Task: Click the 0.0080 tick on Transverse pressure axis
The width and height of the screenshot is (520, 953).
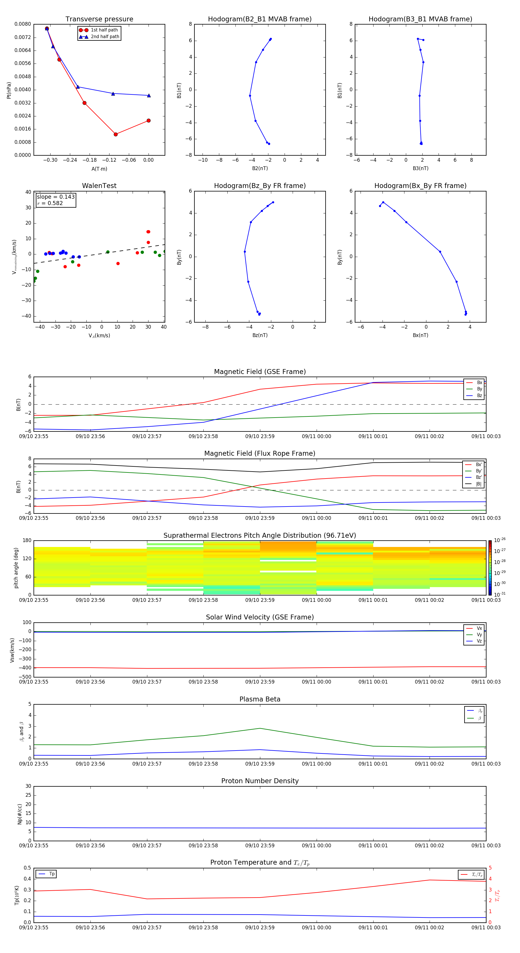Action: pos(23,24)
